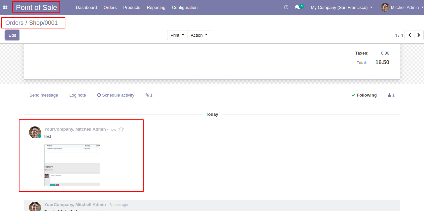Open the Print dropdown
424x211 pixels.
click(x=177, y=35)
